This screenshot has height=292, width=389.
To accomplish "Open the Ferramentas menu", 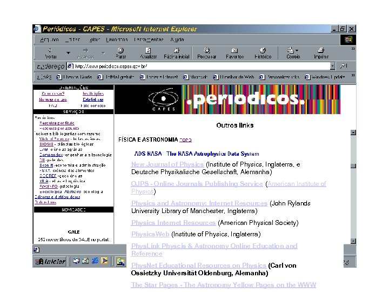I will click(149, 39).
